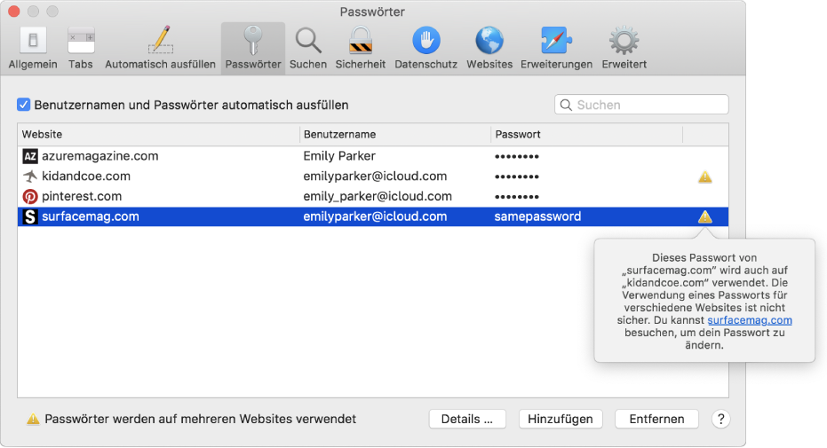Close the Passwörter window
This screenshot has height=448, width=827.
point(13,11)
